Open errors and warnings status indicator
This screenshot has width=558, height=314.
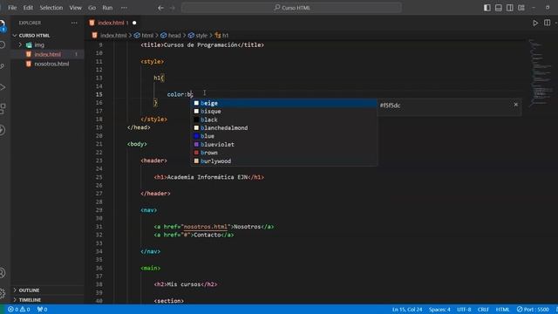click(19, 310)
